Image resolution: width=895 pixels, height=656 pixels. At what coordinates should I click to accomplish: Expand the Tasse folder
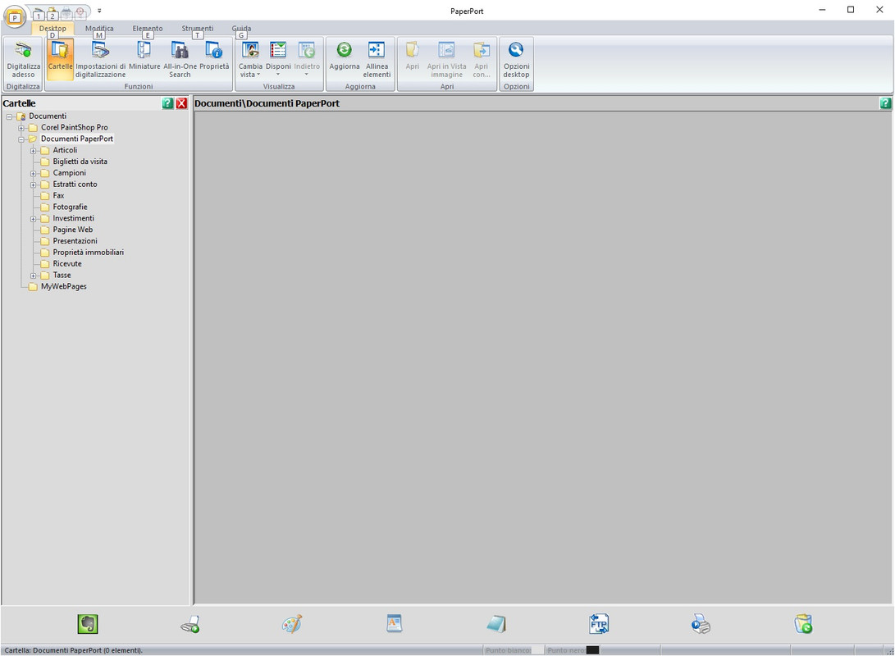click(33, 276)
